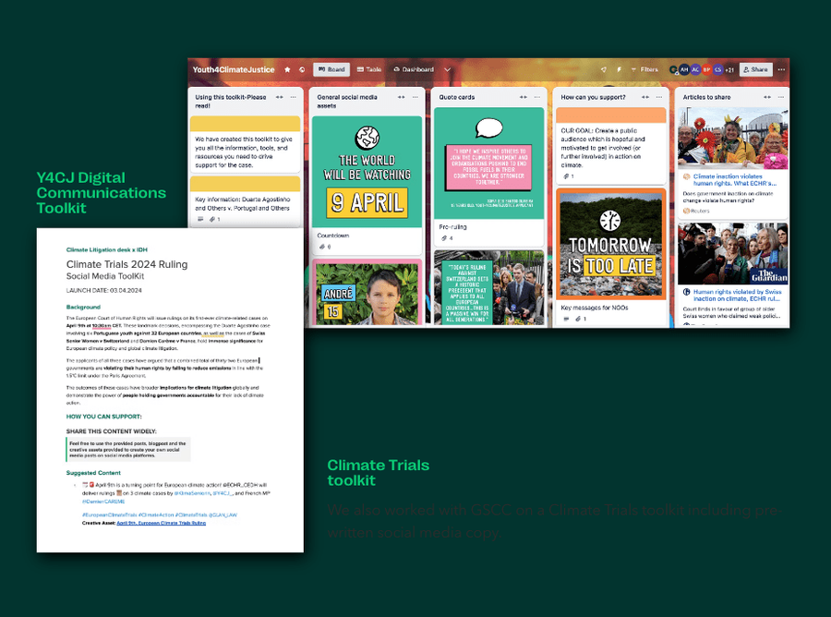Open the 'Today's ruling against Switzerland' quote card
This screenshot has height=617, width=831.
488,287
